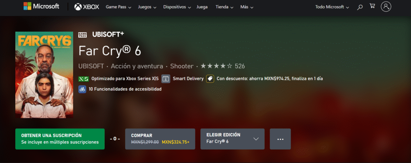Open the Elegir Edición dropdown
Screen dimensions: 411x163
pyautogui.click(x=232, y=139)
